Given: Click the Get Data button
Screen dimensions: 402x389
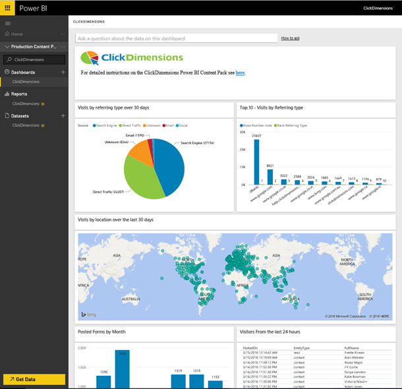Looking at the screenshot, I should pos(34,379).
